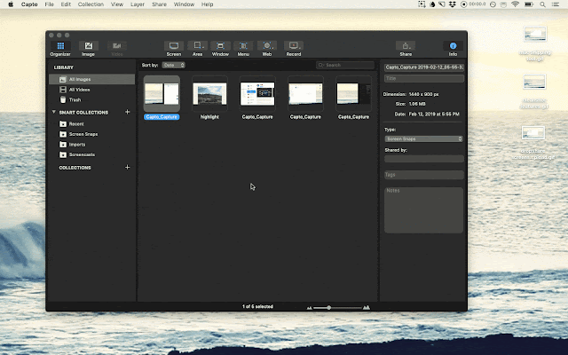
Task: Open the Capto application menu
Action: (x=29, y=4)
